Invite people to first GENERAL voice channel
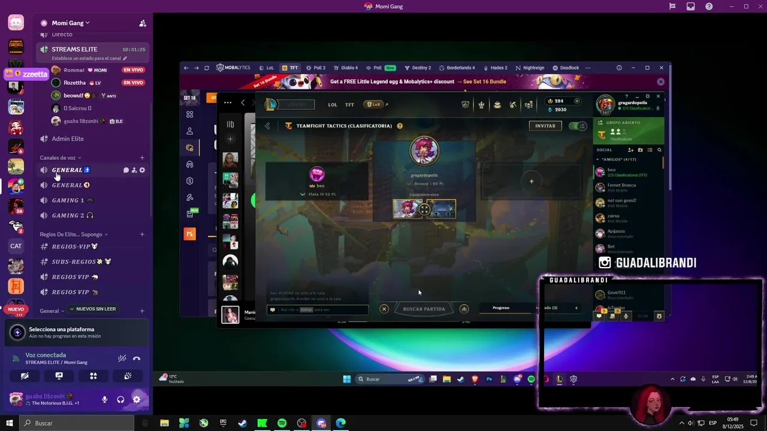 (x=134, y=170)
